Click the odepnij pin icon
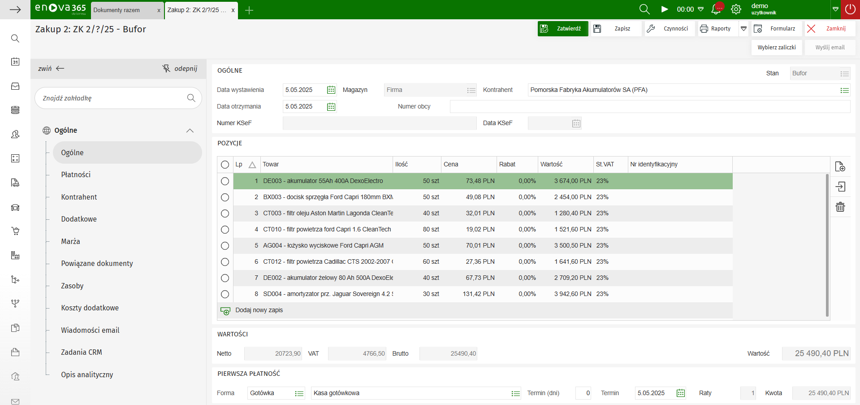Image resolution: width=860 pixels, height=405 pixels. click(166, 69)
